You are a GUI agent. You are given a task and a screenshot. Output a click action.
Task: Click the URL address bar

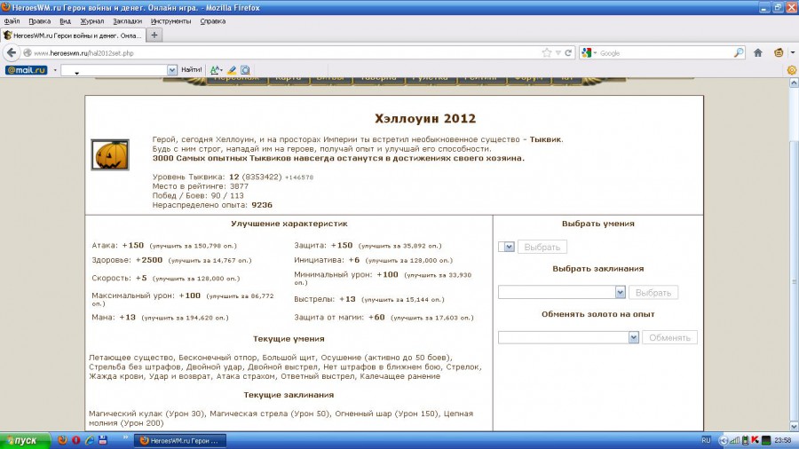click(285, 53)
